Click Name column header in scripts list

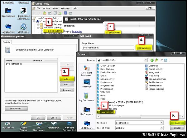click(18, 60)
